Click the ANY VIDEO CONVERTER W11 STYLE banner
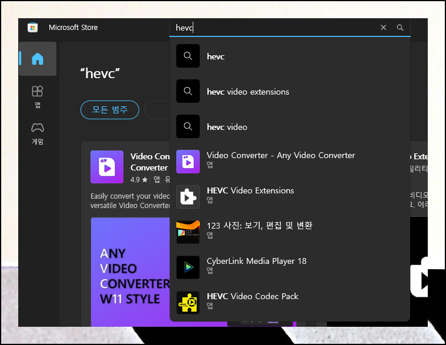Image resolution: width=446 pixels, height=345 pixels. [130, 272]
